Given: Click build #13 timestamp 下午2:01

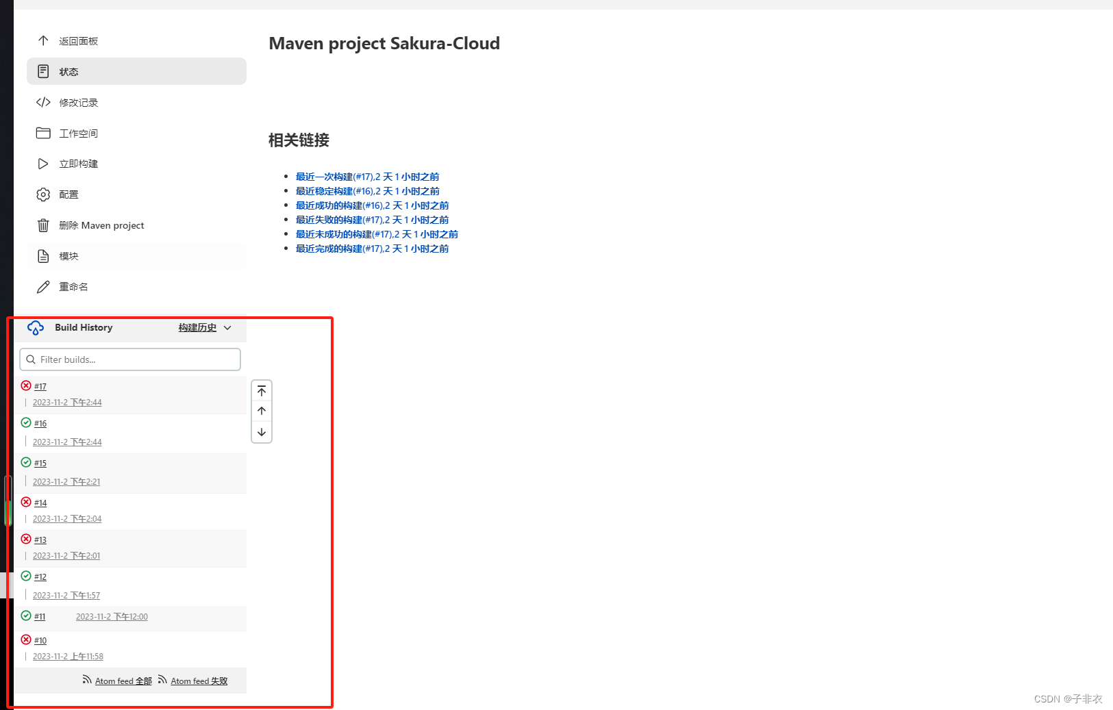Looking at the screenshot, I should click(x=66, y=556).
